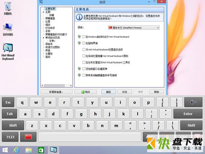205x154 pixels.
Task: Open the Computer desktop icon
Action: coord(8,29)
